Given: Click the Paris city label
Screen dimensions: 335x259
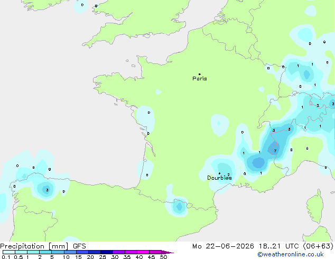Looking at the screenshot, I should click(x=200, y=79).
